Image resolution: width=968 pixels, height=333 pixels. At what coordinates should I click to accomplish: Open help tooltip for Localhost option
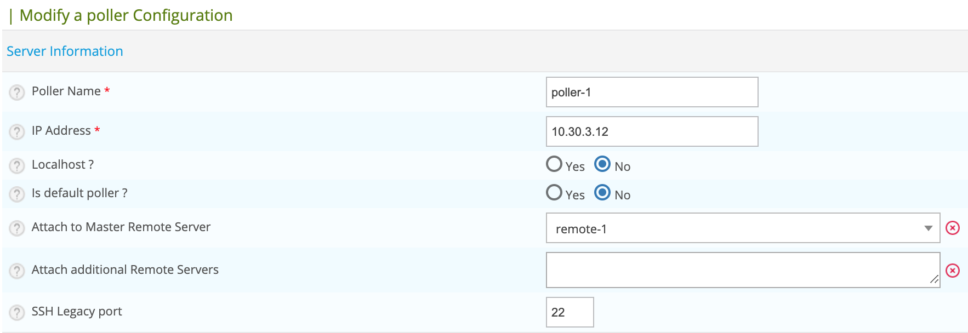click(17, 165)
